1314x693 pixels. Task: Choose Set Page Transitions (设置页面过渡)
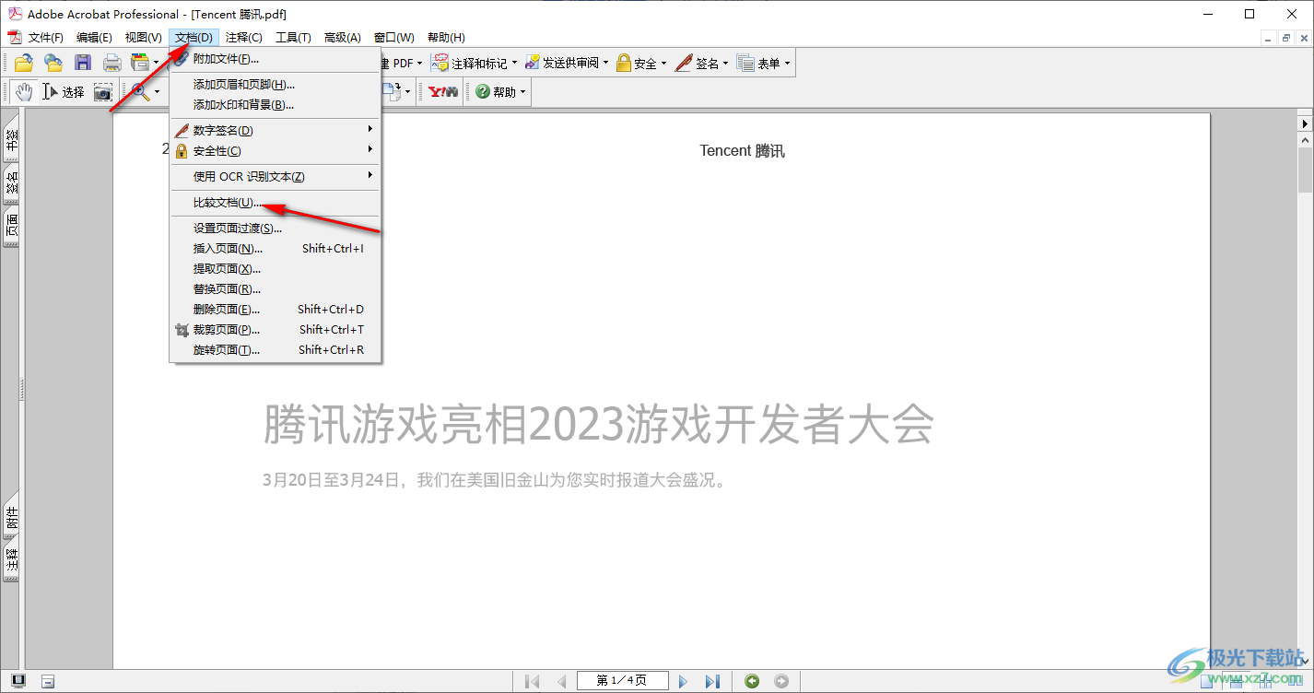[x=276, y=229]
